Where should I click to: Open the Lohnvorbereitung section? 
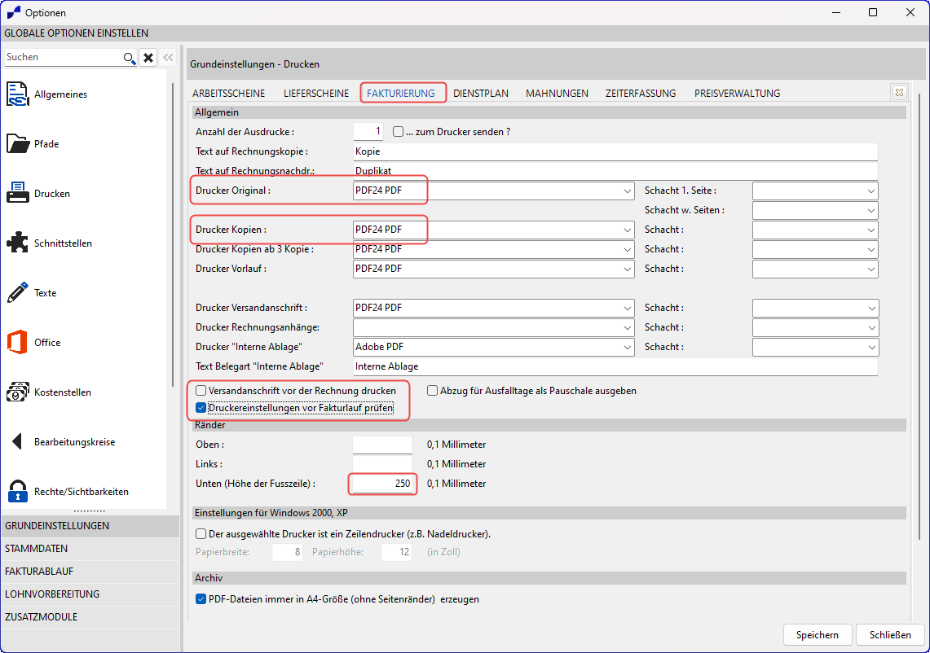(x=90, y=594)
